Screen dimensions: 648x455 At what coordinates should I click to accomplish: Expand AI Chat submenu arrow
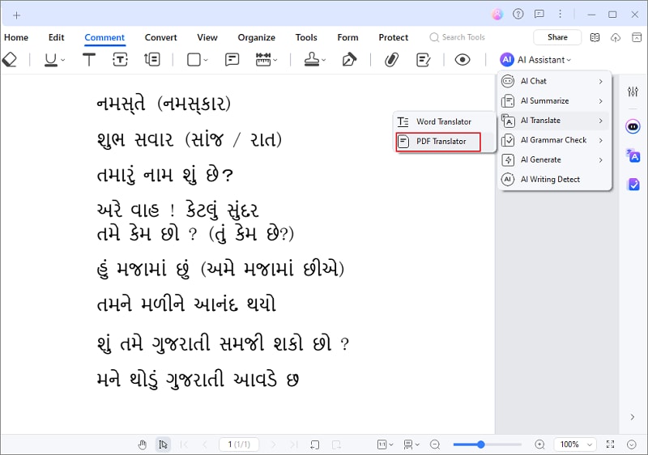pos(601,82)
